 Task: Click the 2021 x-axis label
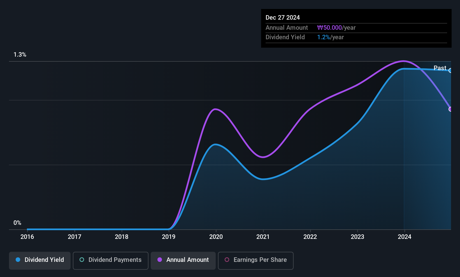pos(263,237)
